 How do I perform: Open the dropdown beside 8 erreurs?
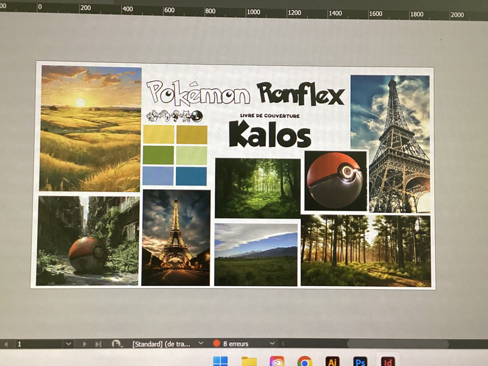271,343
